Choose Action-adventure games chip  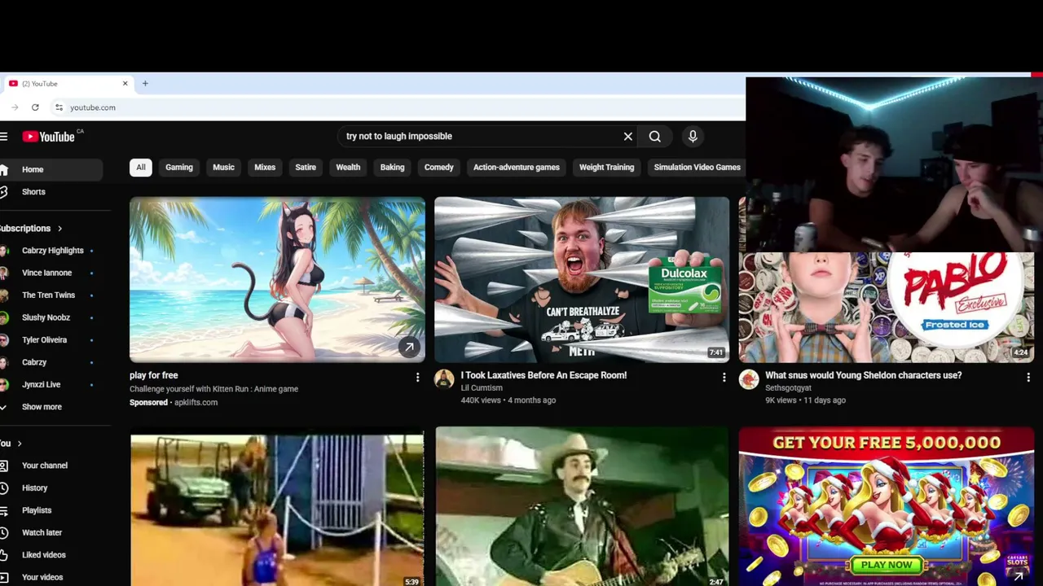pos(517,168)
